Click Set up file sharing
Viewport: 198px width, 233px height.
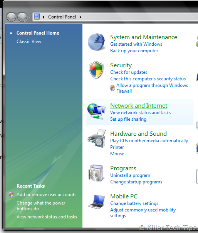coord(128,119)
